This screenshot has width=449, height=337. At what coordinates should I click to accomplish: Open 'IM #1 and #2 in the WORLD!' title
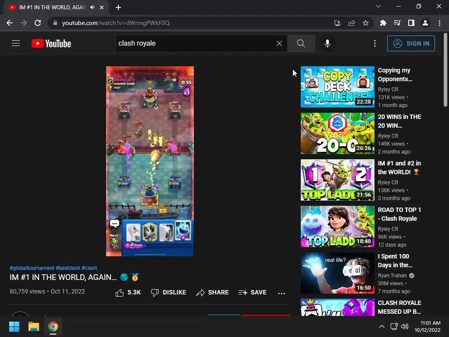click(399, 168)
